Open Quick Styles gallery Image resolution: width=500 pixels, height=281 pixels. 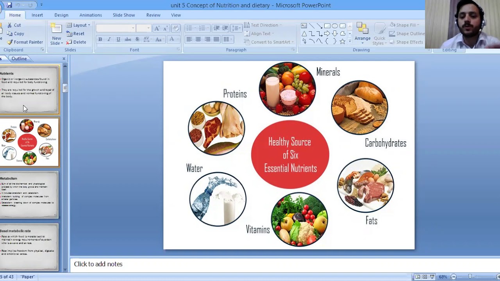(379, 34)
